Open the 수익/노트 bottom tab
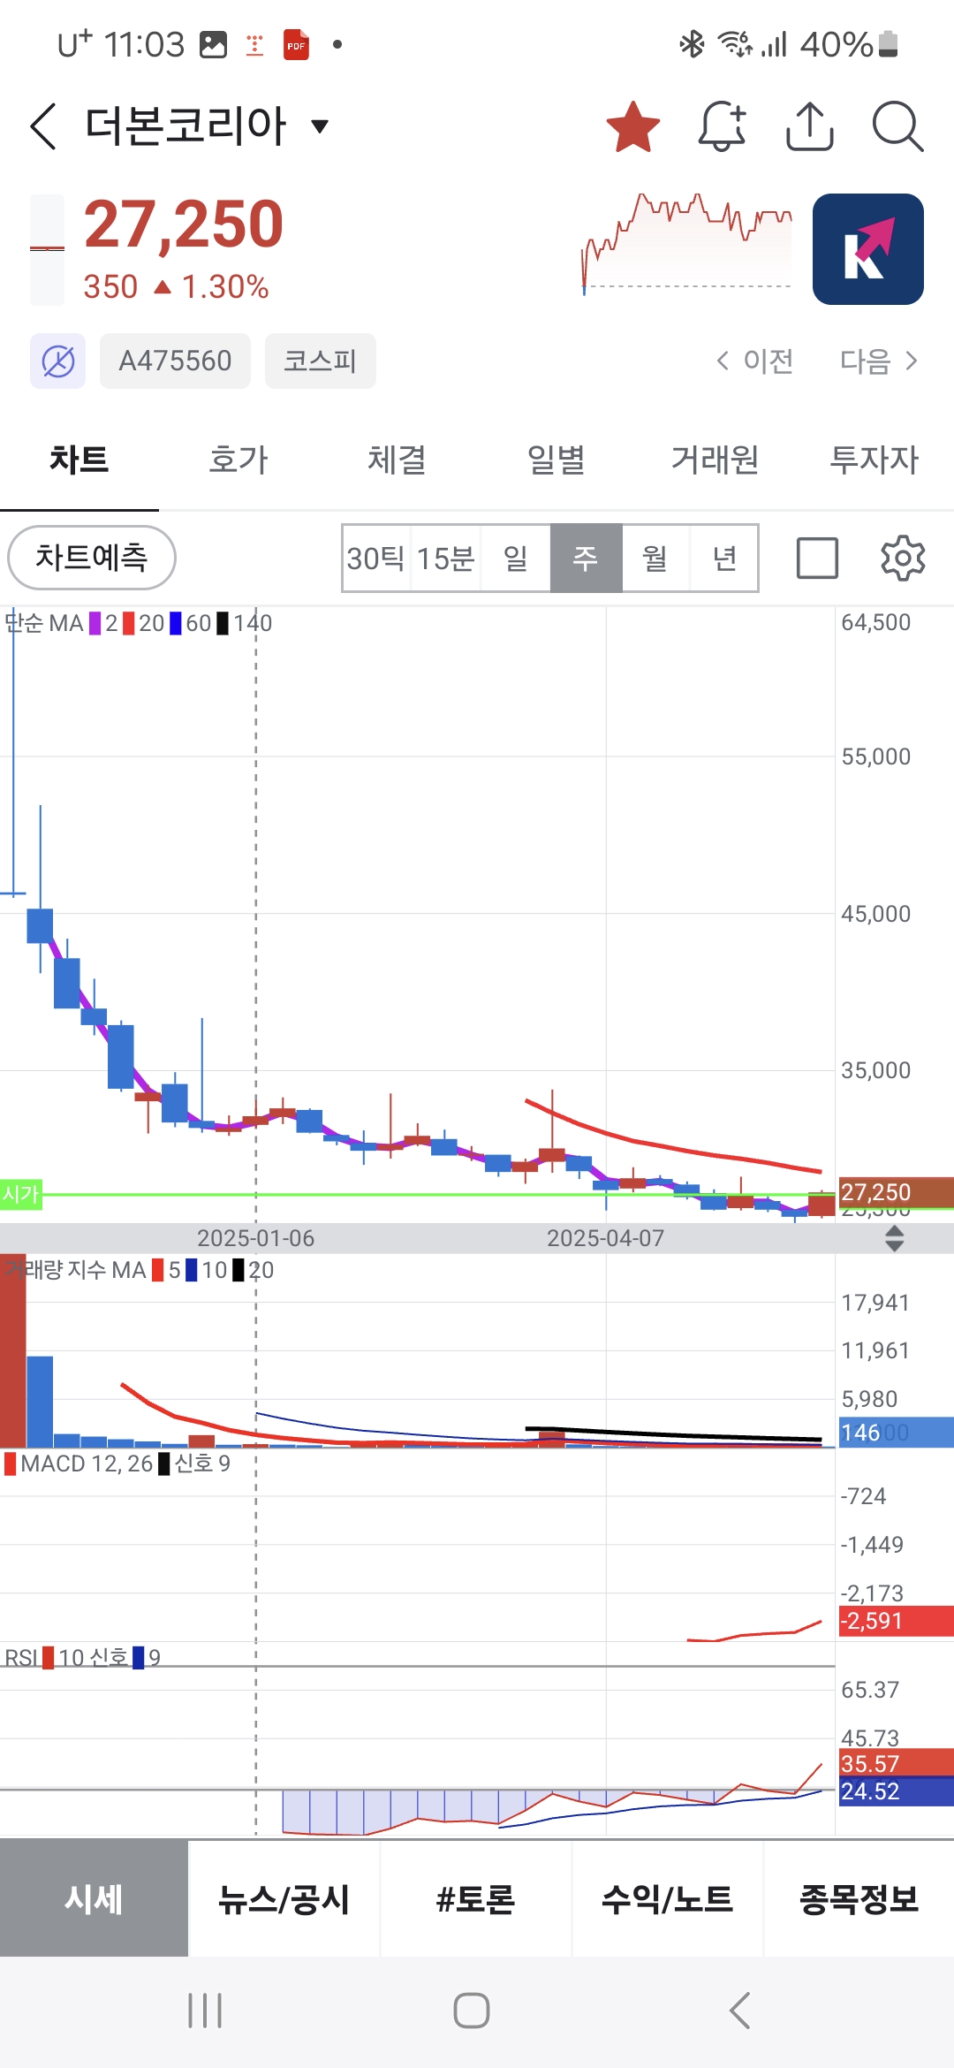The width and height of the screenshot is (954, 2068). click(x=668, y=1898)
